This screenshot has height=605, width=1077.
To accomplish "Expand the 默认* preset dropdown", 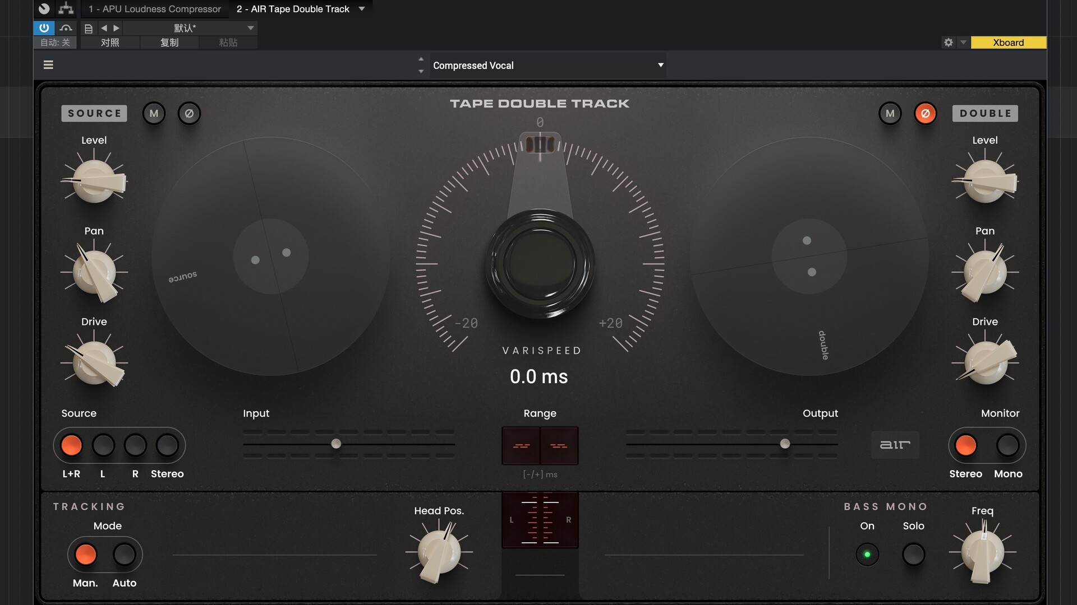I will [x=250, y=27].
